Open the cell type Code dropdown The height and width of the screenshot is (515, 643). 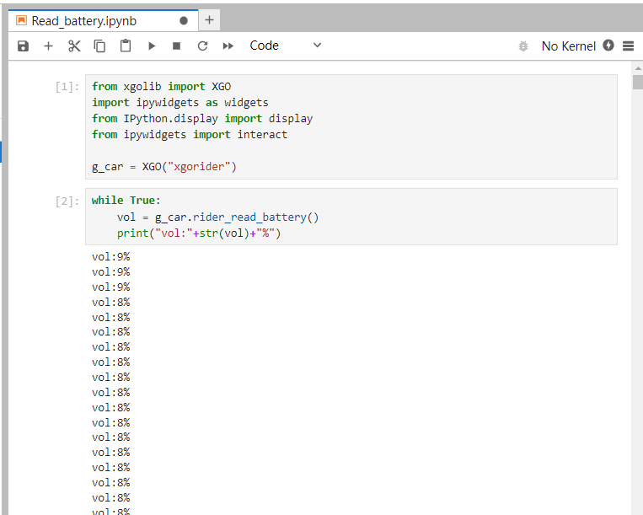[x=286, y=46]
